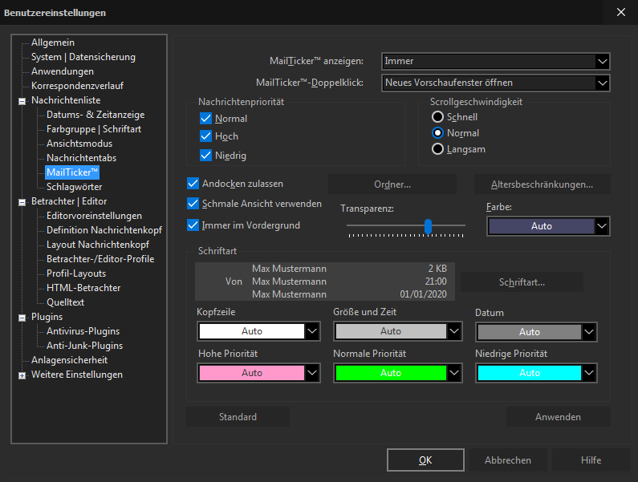The width and height of the screenshot is (638, 482).
Task: Open Hohe Priorität color dropdown arrow
Action: pyautogui.click(x=312, y=373)
